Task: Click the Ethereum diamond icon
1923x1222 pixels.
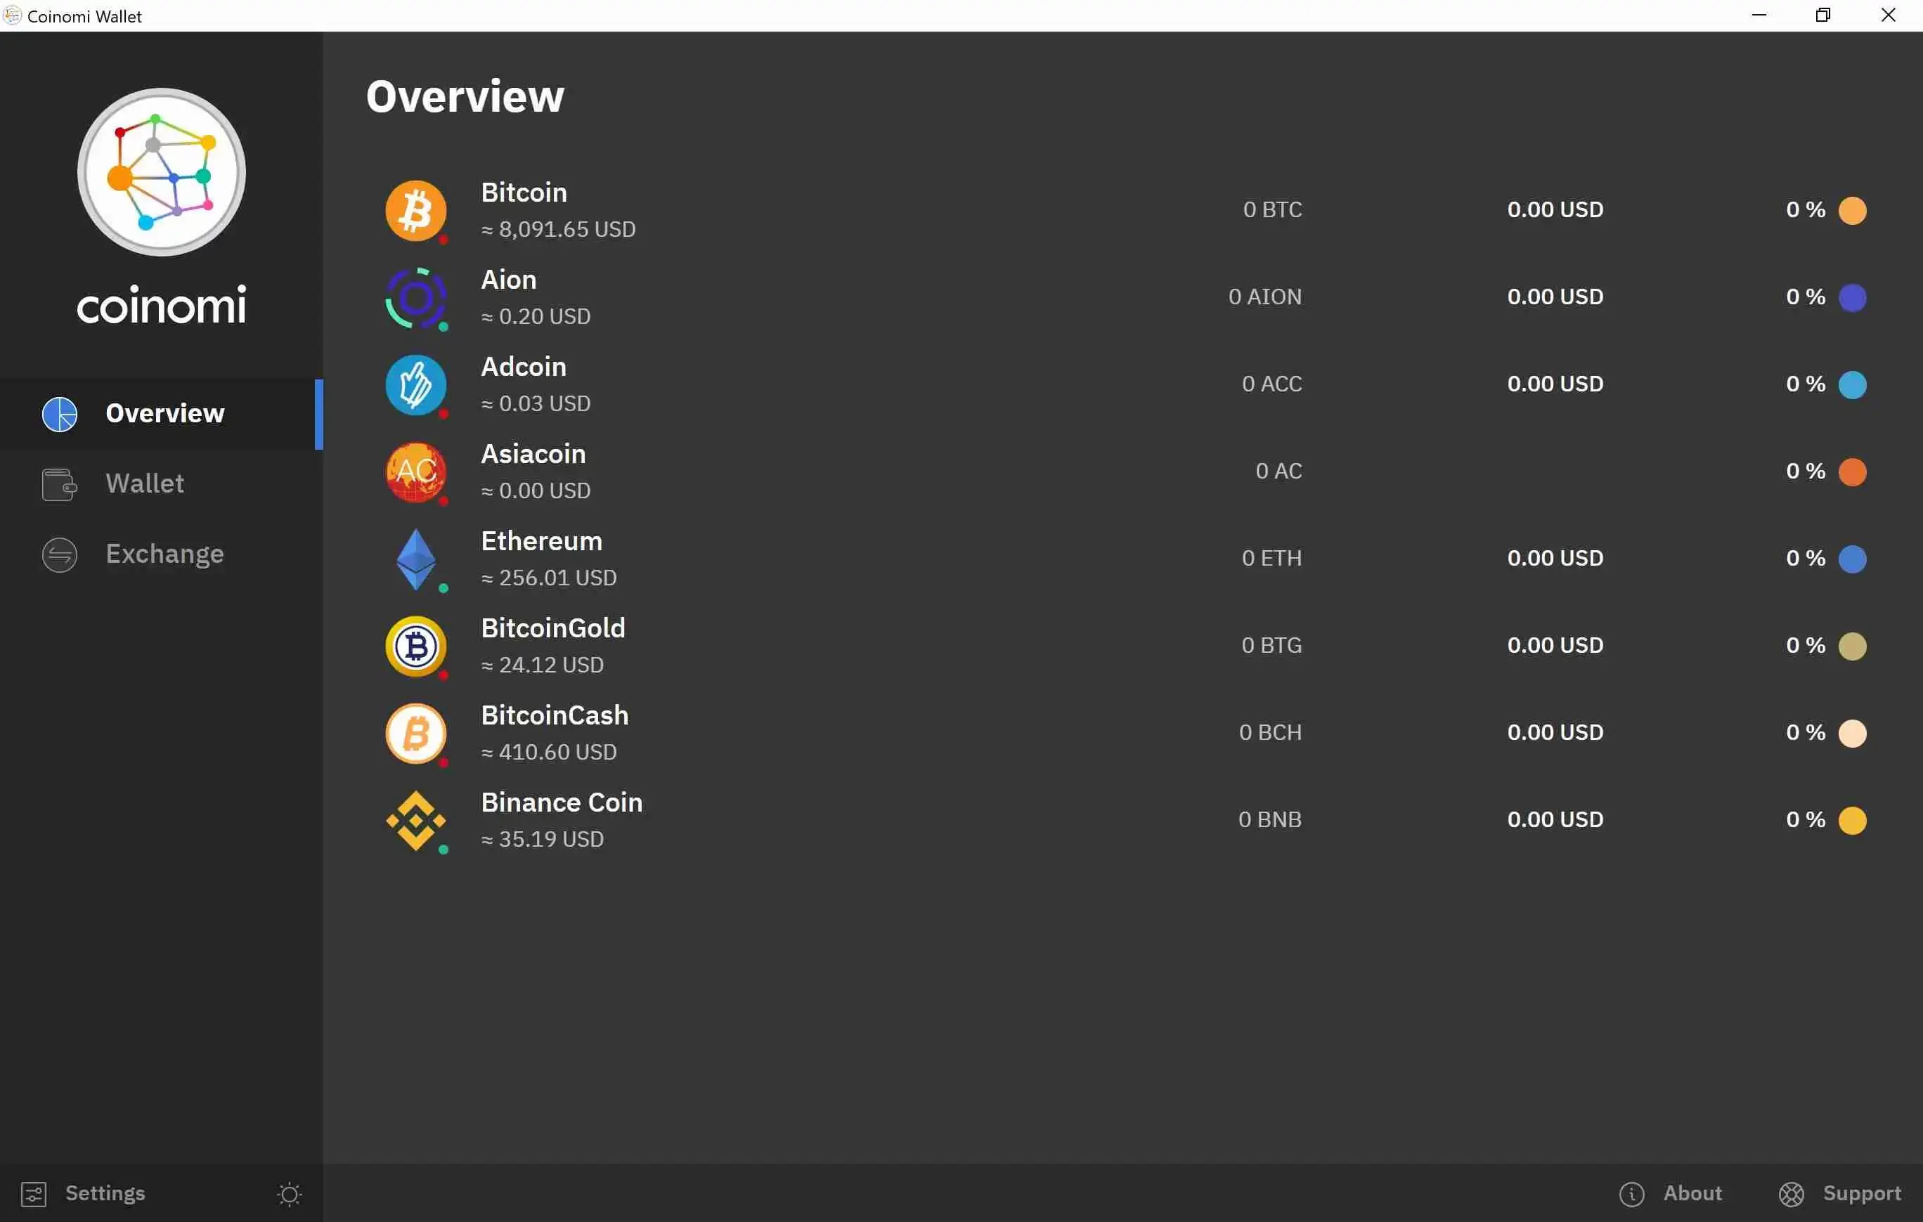Action: (416, 559)
